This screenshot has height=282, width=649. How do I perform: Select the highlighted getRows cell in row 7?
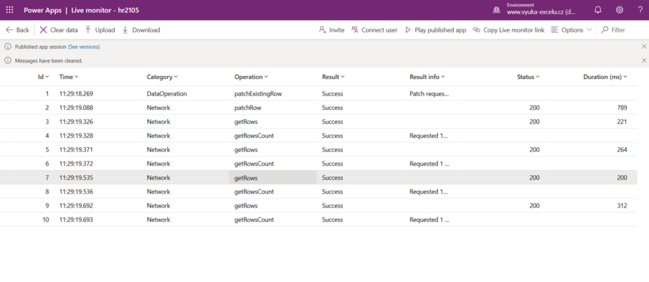pos(273,178)
